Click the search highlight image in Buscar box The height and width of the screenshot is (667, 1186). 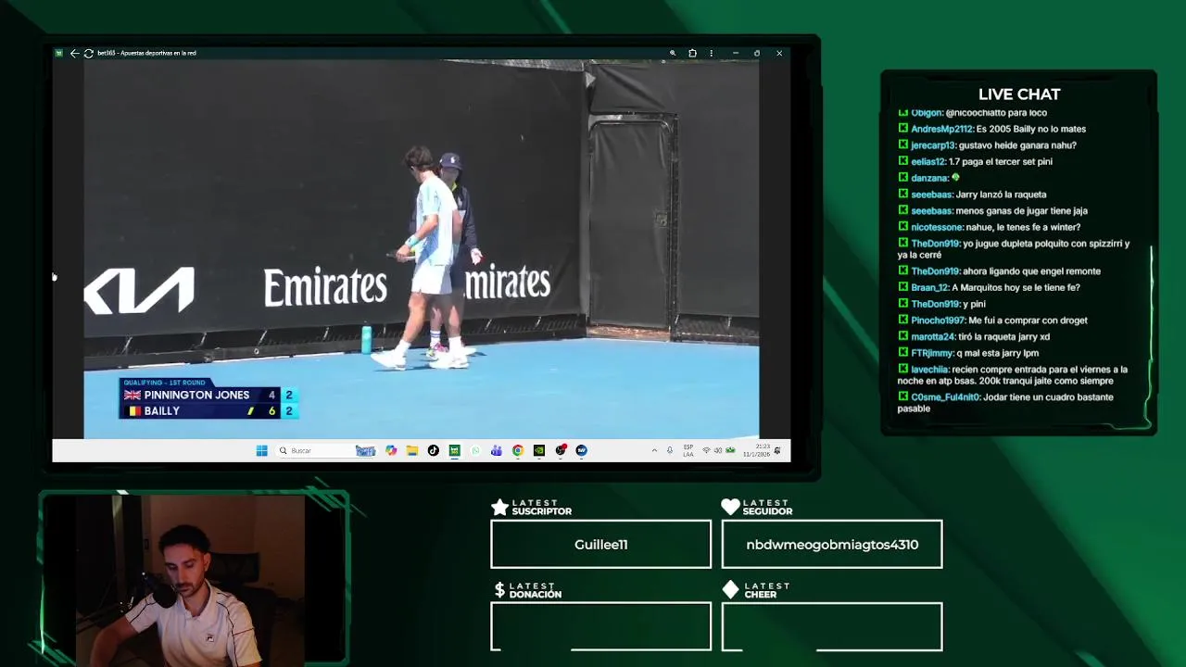[365, 450]
